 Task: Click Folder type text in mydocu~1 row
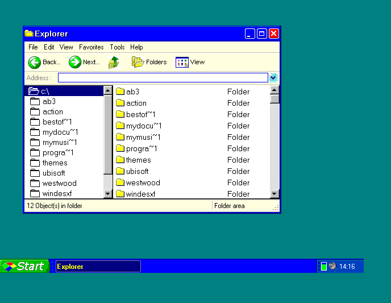pos(238,126)
